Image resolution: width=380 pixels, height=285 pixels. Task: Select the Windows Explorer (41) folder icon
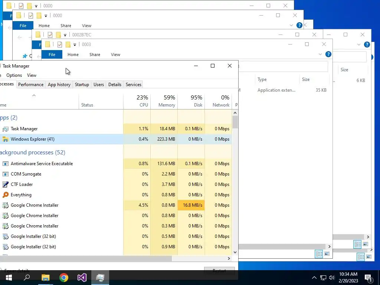click(x=5, y=139)
